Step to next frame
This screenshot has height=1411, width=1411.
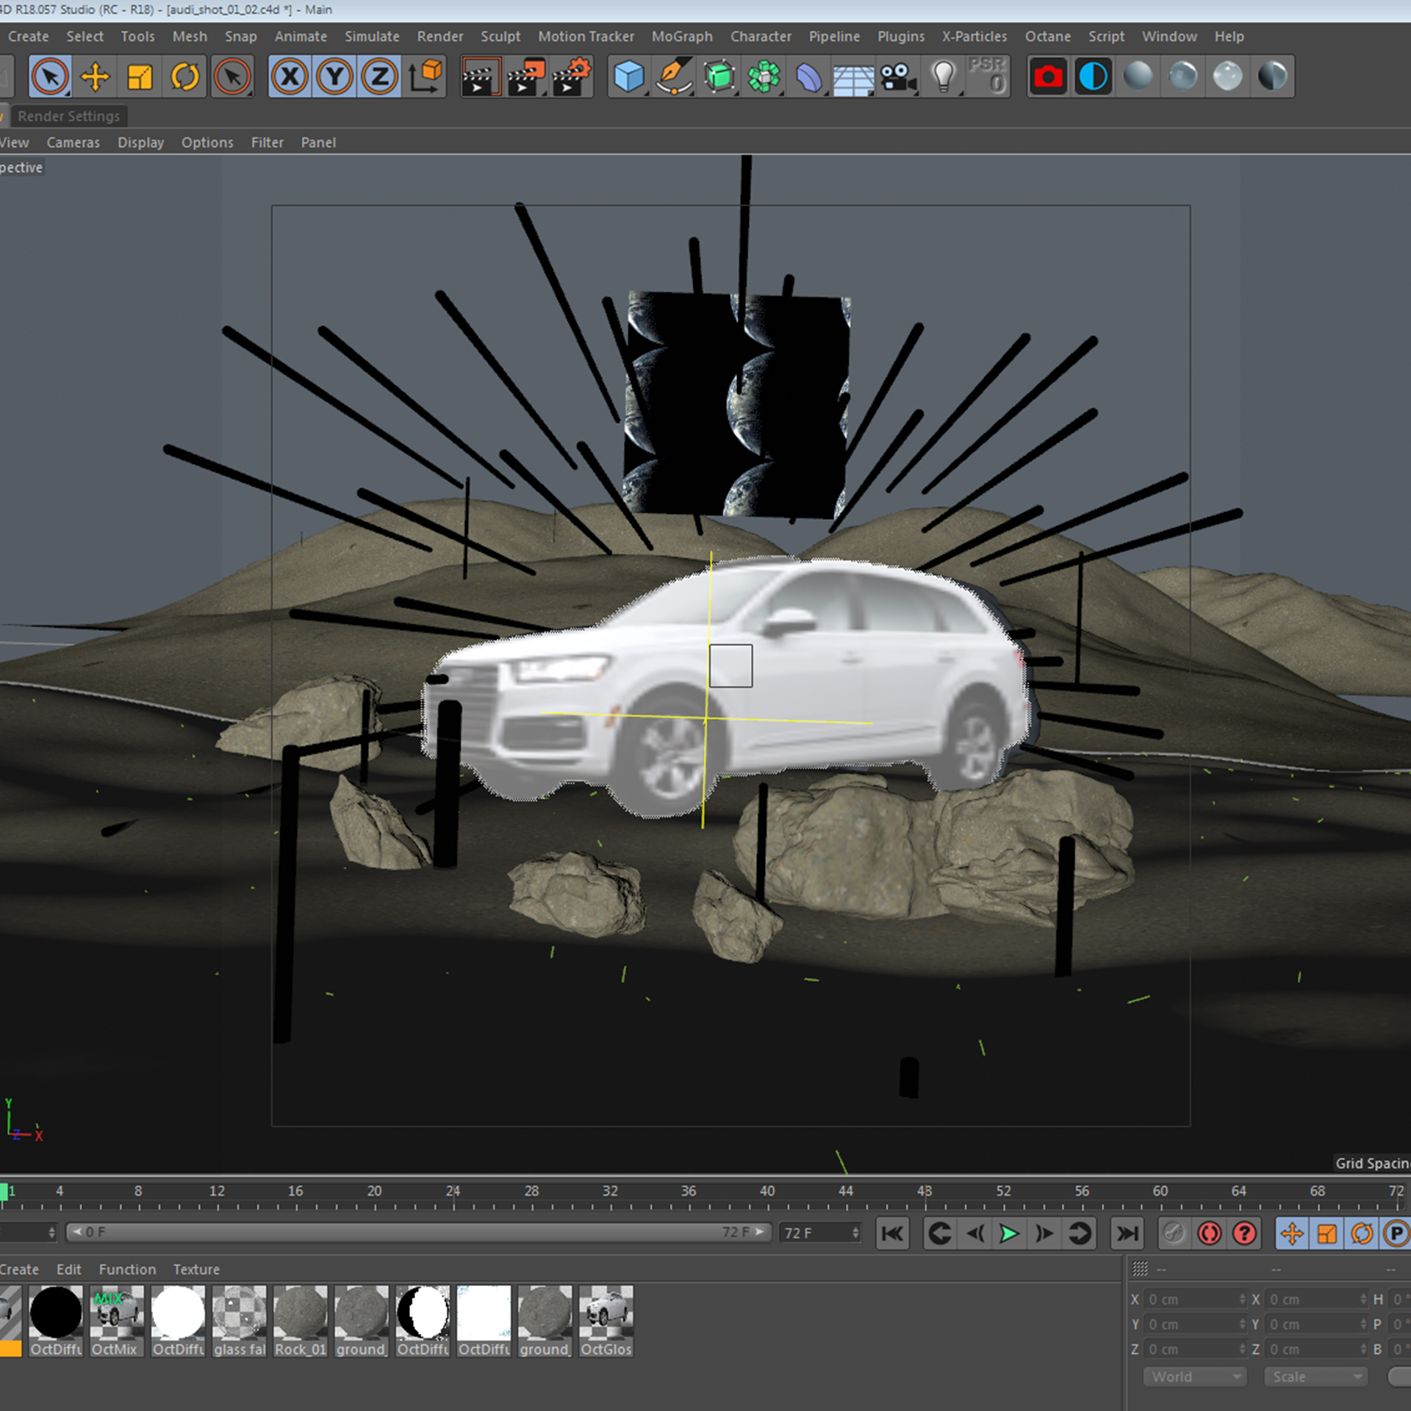click(x=1044, y=1233)
